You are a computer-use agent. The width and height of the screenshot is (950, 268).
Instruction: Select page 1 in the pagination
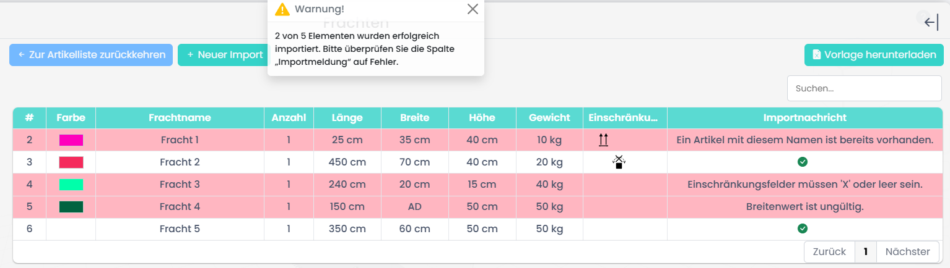[x=865, y=251]
